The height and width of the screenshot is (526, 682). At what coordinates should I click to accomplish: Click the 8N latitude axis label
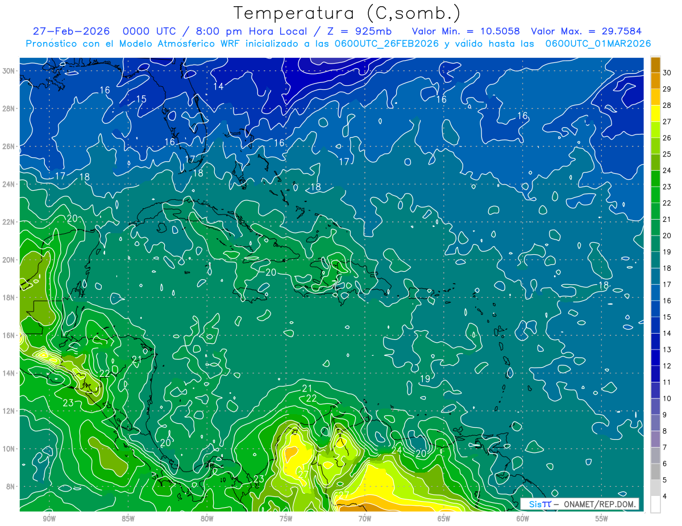11,486
